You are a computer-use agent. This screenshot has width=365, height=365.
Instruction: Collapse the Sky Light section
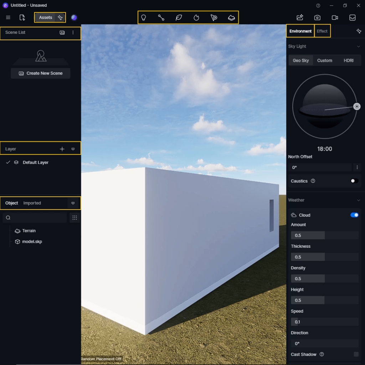pyautogui.click(x=358, y=46)
